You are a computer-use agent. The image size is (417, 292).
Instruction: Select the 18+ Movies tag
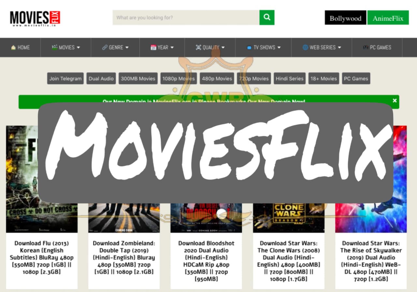click(x=324, y=78)
